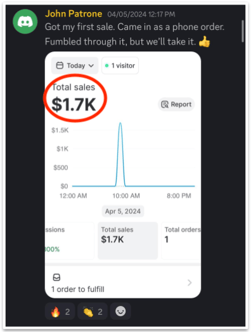Select the Total sales metric card
251x332 pixels.
coord(128,241)
